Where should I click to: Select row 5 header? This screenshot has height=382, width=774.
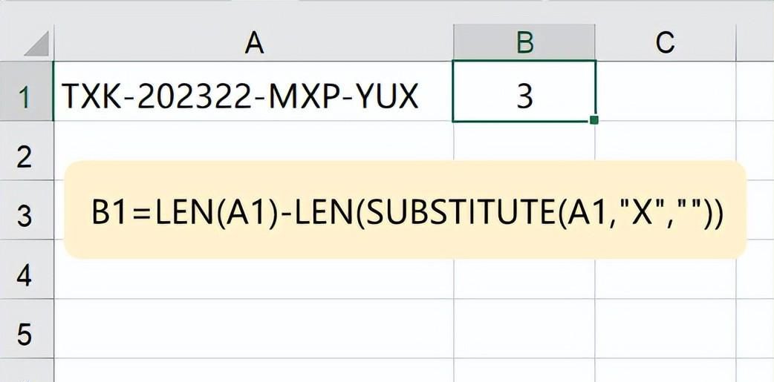click(26, 329)
